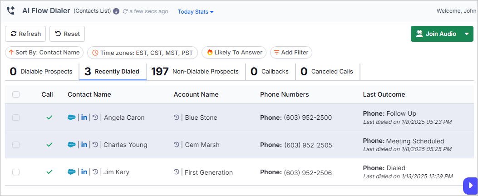Open the Add Filter chip
The image size is (478, 196).
tap(291, 53)
